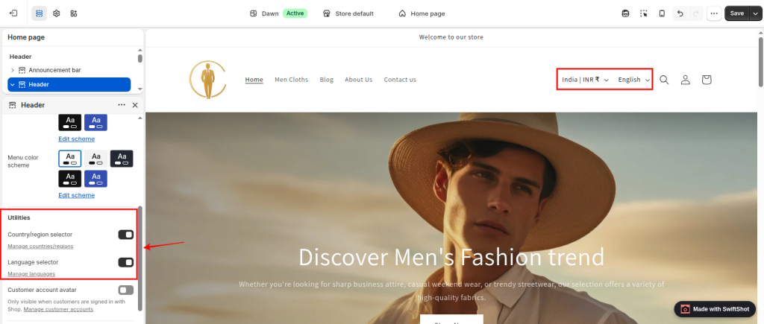Click the Active theme status badge
The height and width of the screenshot is (324, 764).
(x=295, y=13)
